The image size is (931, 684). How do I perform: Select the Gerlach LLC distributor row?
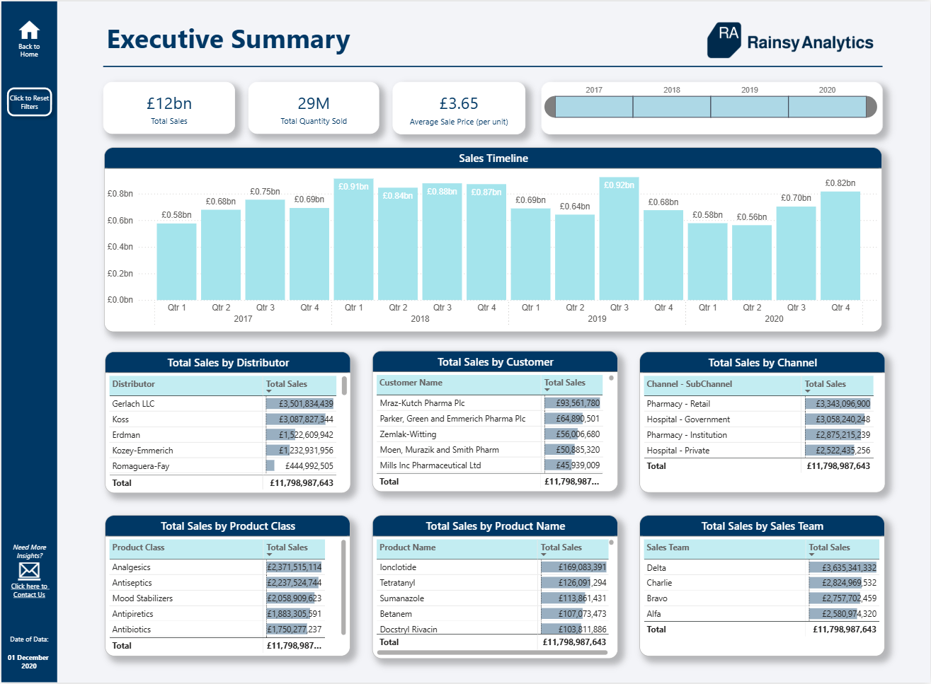pyautogui.click(x=222, y=404)
